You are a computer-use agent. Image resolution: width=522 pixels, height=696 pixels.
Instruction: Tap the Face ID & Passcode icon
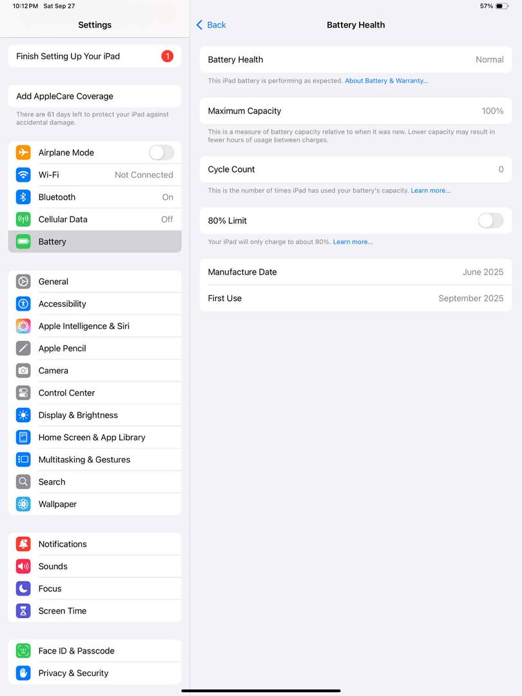[x=23, y=650]
